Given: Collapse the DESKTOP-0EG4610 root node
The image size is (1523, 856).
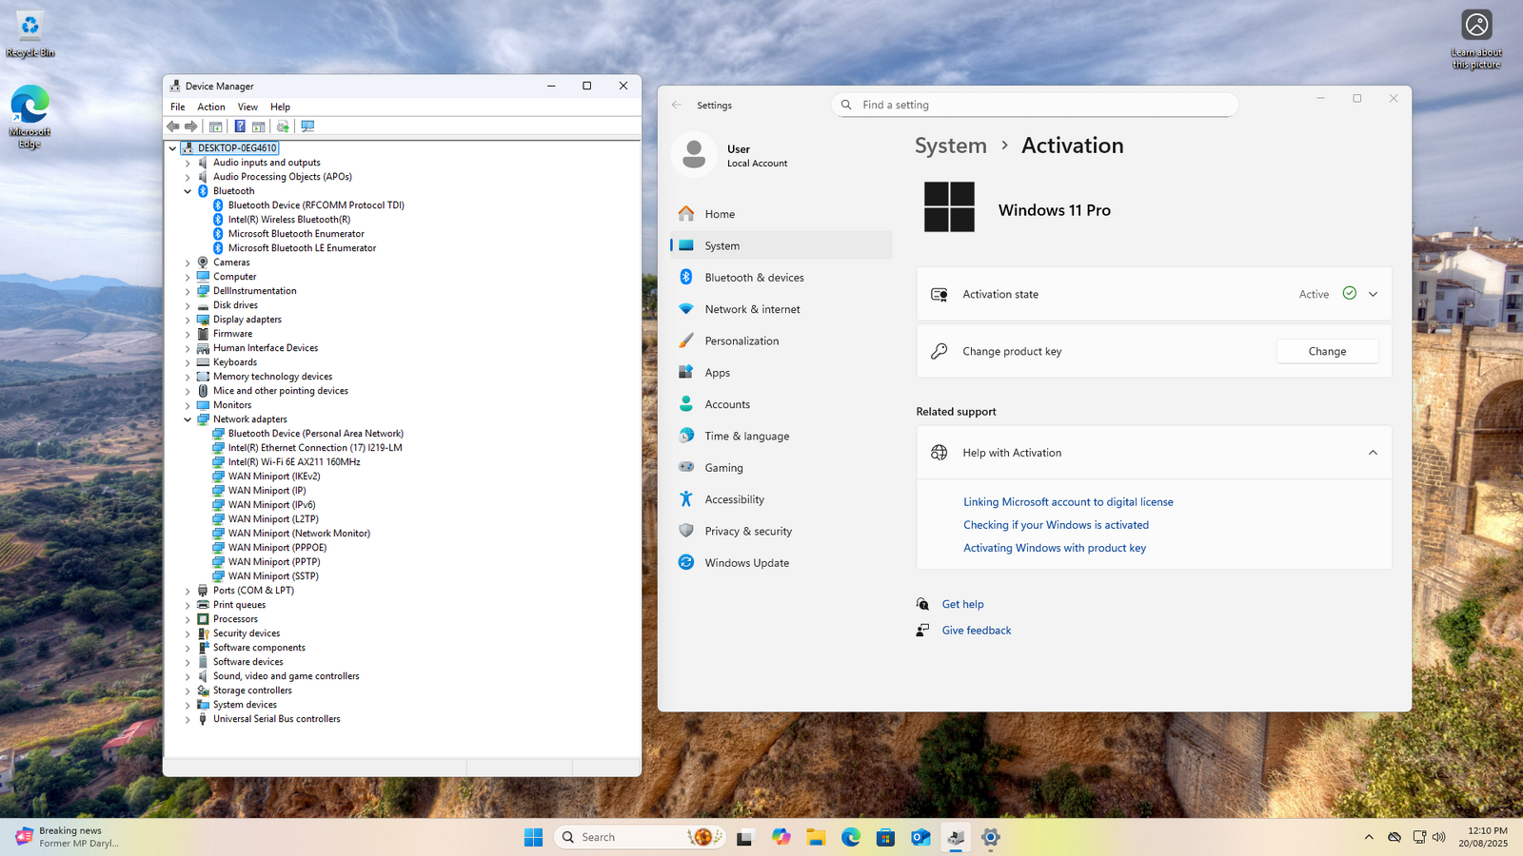Looking at the screenshot, I should 172,148.
